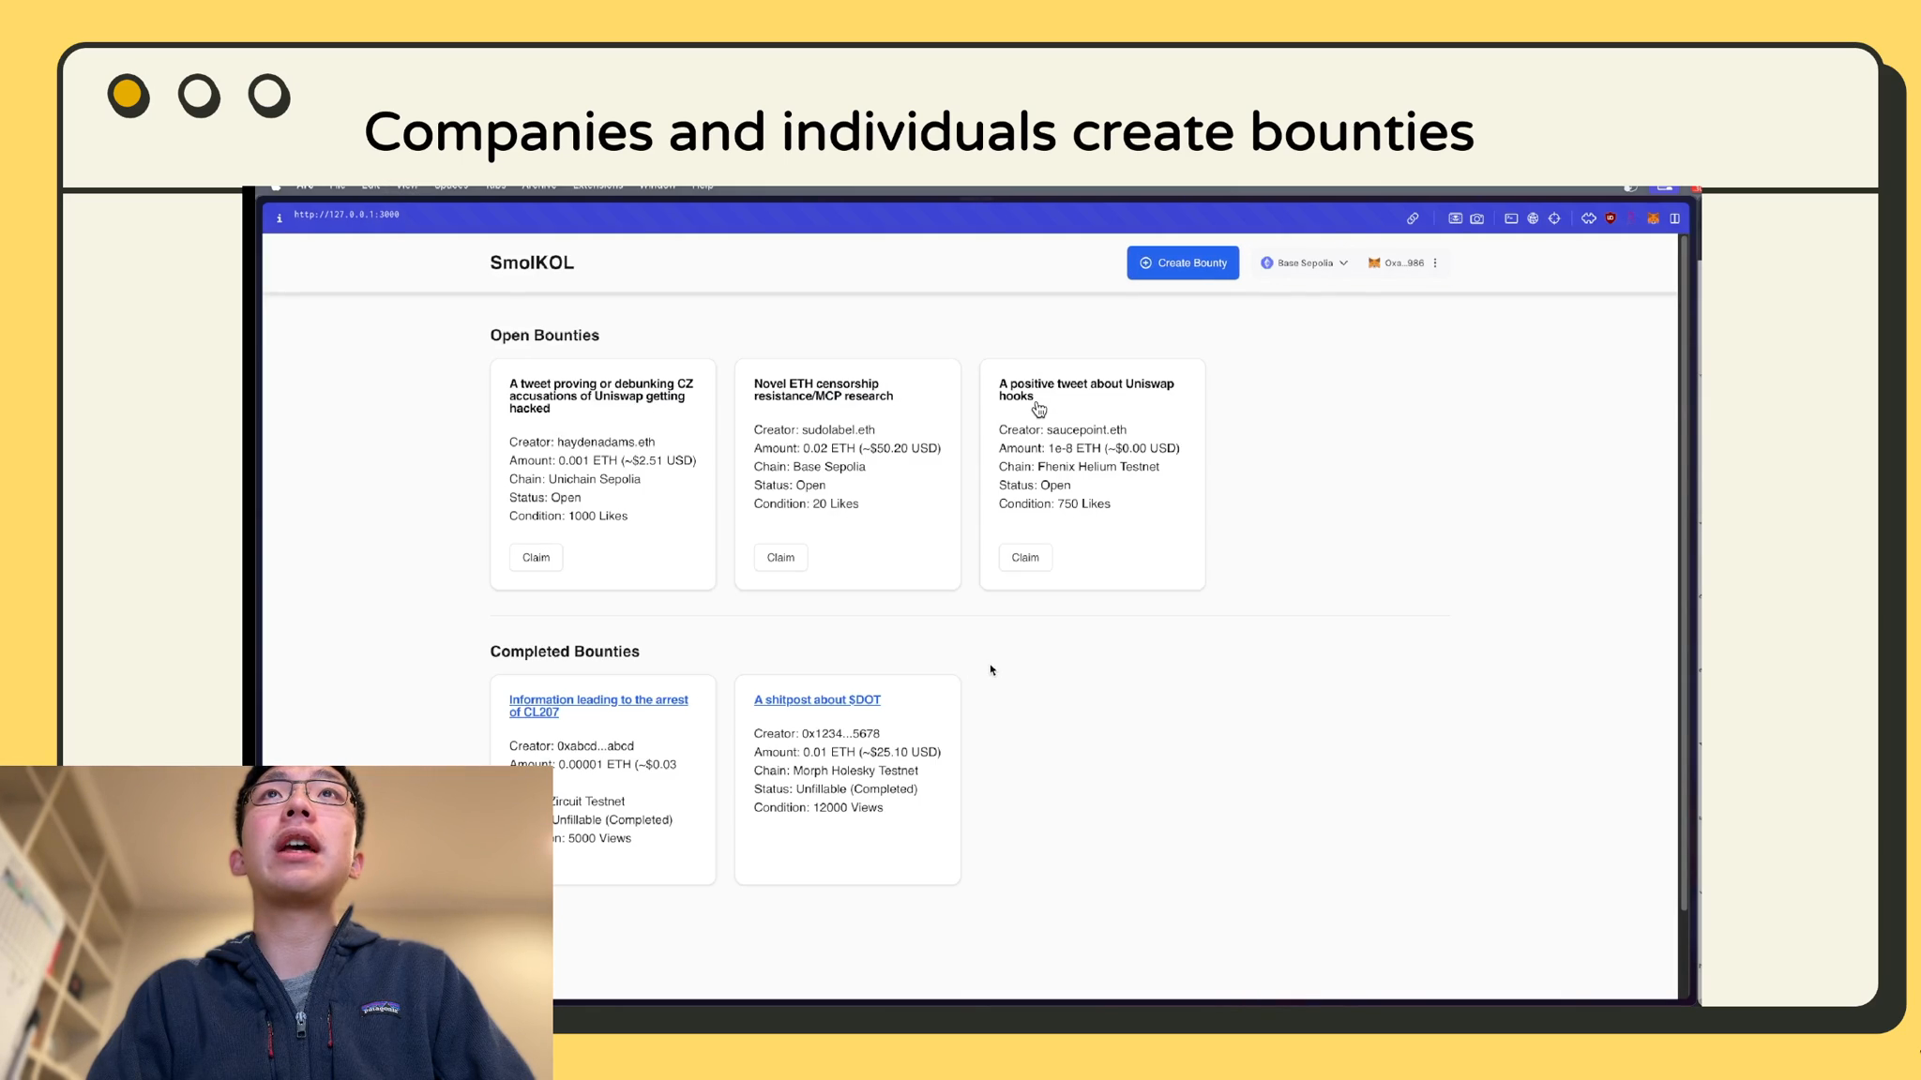Image resolution: width=1921 pixels, height=1080 pixels.
Task: Open the extensions puzzle icon
Action: pyautogui.click(x=1588, y=218)
